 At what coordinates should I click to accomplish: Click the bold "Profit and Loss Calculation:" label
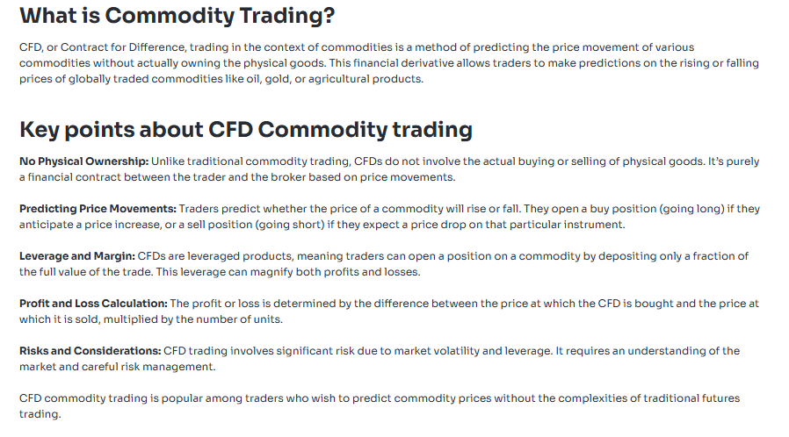tap(93, 304)
